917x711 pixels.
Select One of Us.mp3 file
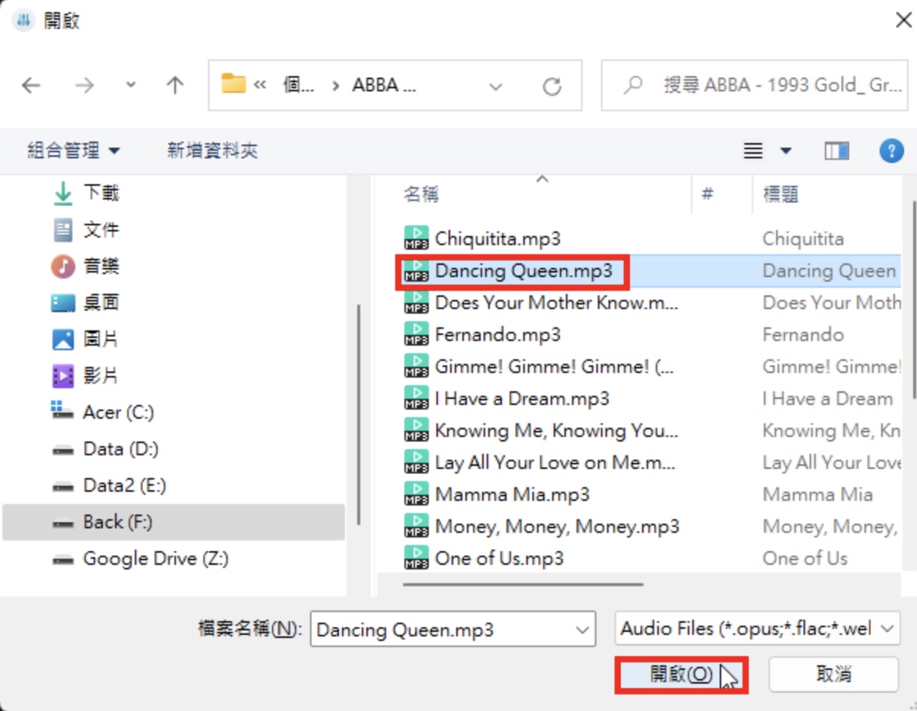point(499,559)
